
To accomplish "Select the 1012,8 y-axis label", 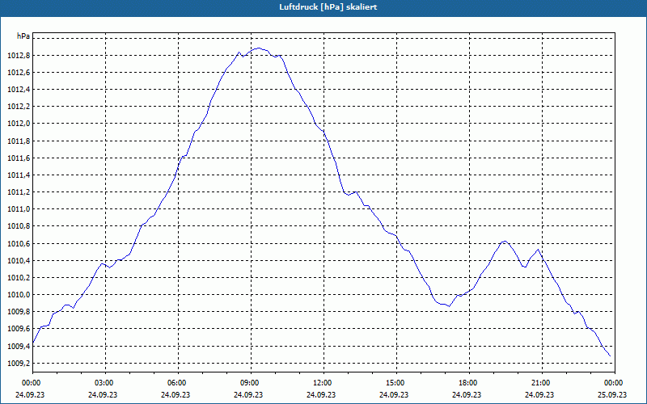I will (x=19, y=56).
